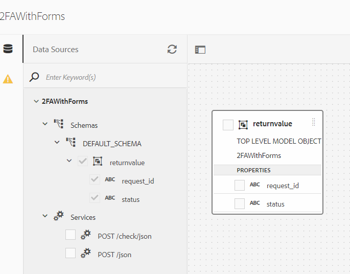Image resolution: width=350 pixels, height=274 pixels.
Task: Collapse the 2FAWithForms root node
Action: click(36, 101)
